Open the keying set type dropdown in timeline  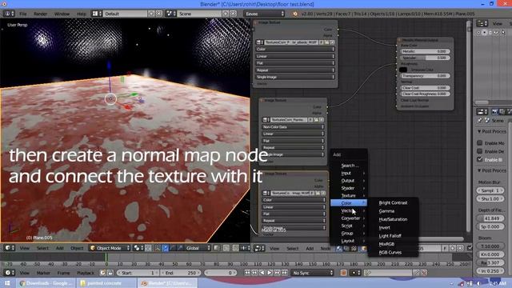tap(355, 273)
